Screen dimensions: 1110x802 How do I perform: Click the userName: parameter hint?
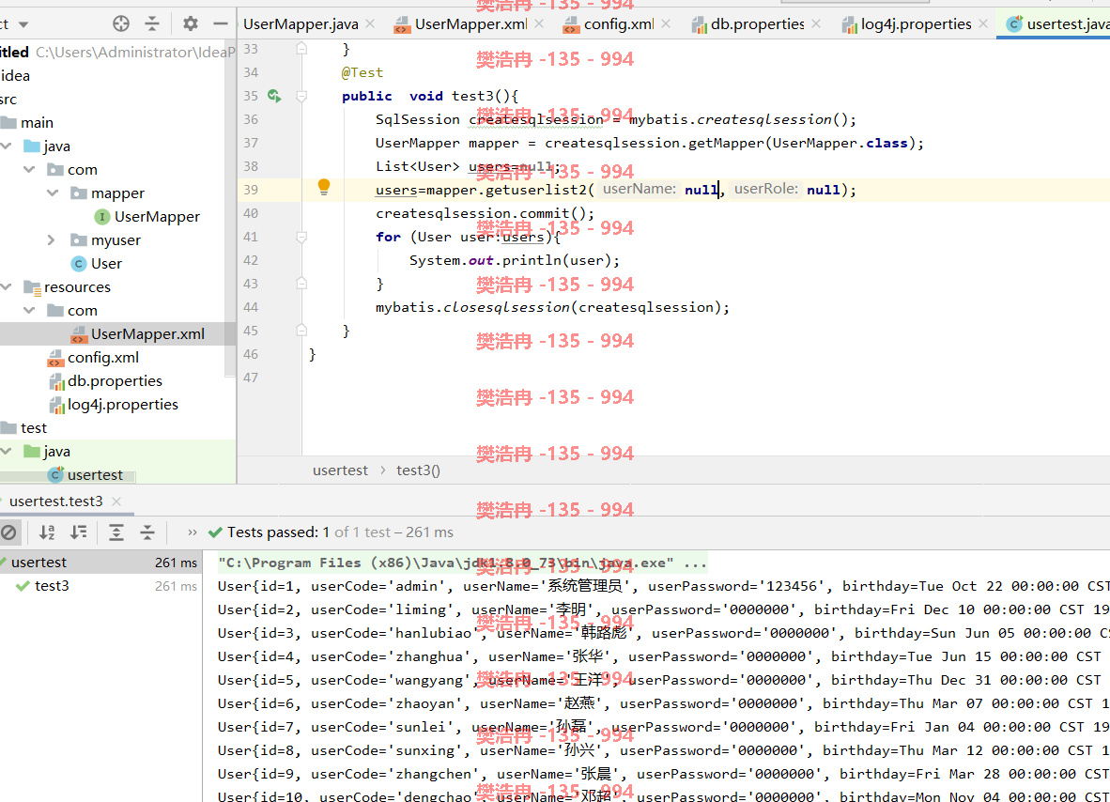640,189
